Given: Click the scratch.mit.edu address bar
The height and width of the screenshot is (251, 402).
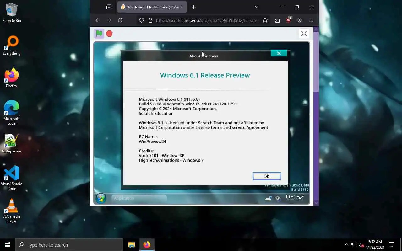Looking at the screenshot, I should [207, 20].
